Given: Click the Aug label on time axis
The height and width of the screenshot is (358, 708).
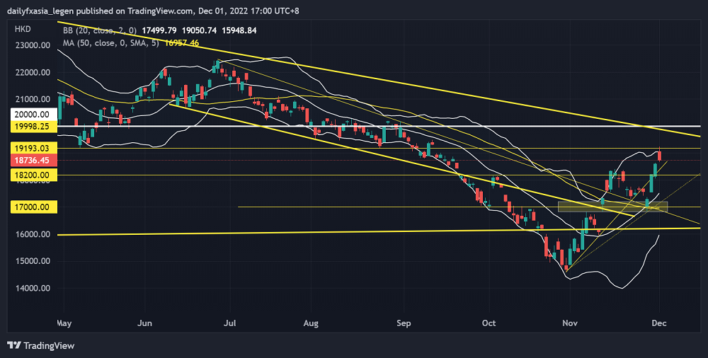Looking at the screenshot, I should point(311,323).
